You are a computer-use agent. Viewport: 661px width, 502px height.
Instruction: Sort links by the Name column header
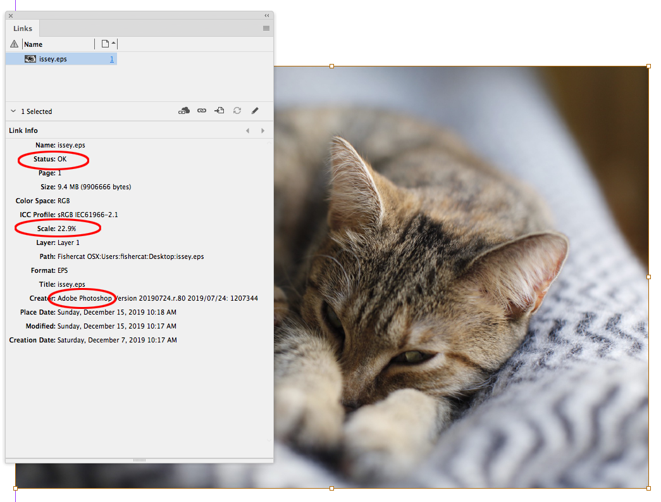tap(34, 44)
